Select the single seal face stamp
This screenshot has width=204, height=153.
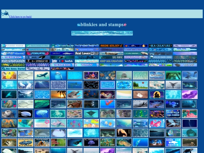(9, 114)
